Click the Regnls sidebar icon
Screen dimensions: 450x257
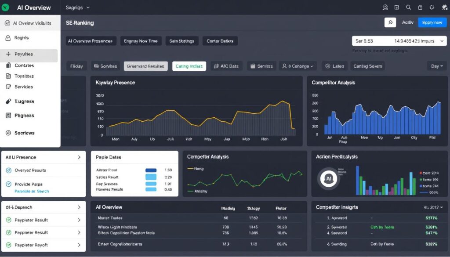pos(8,38)
